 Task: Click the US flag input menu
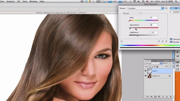147,1
